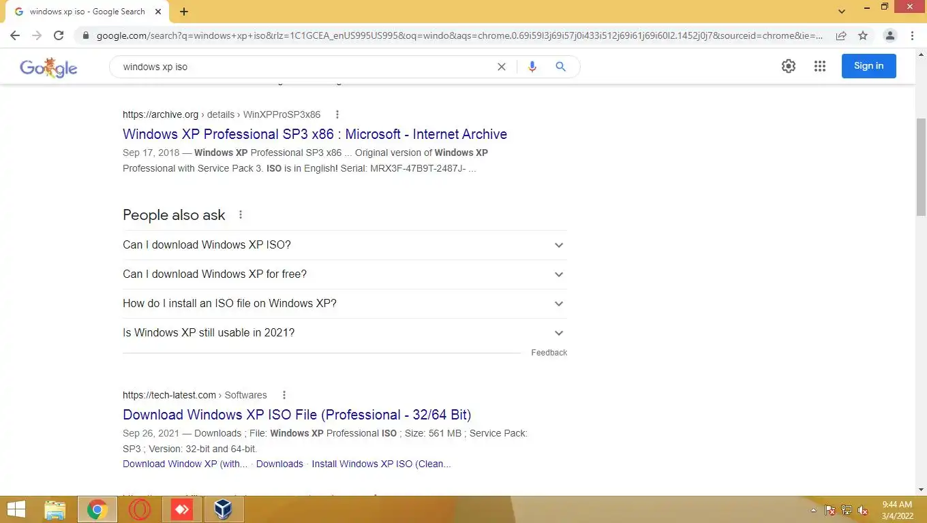Viewport: 927px width, 523px height.
Task: Open Download Windows XP ISO File result
Action: [x=297, y=415]
